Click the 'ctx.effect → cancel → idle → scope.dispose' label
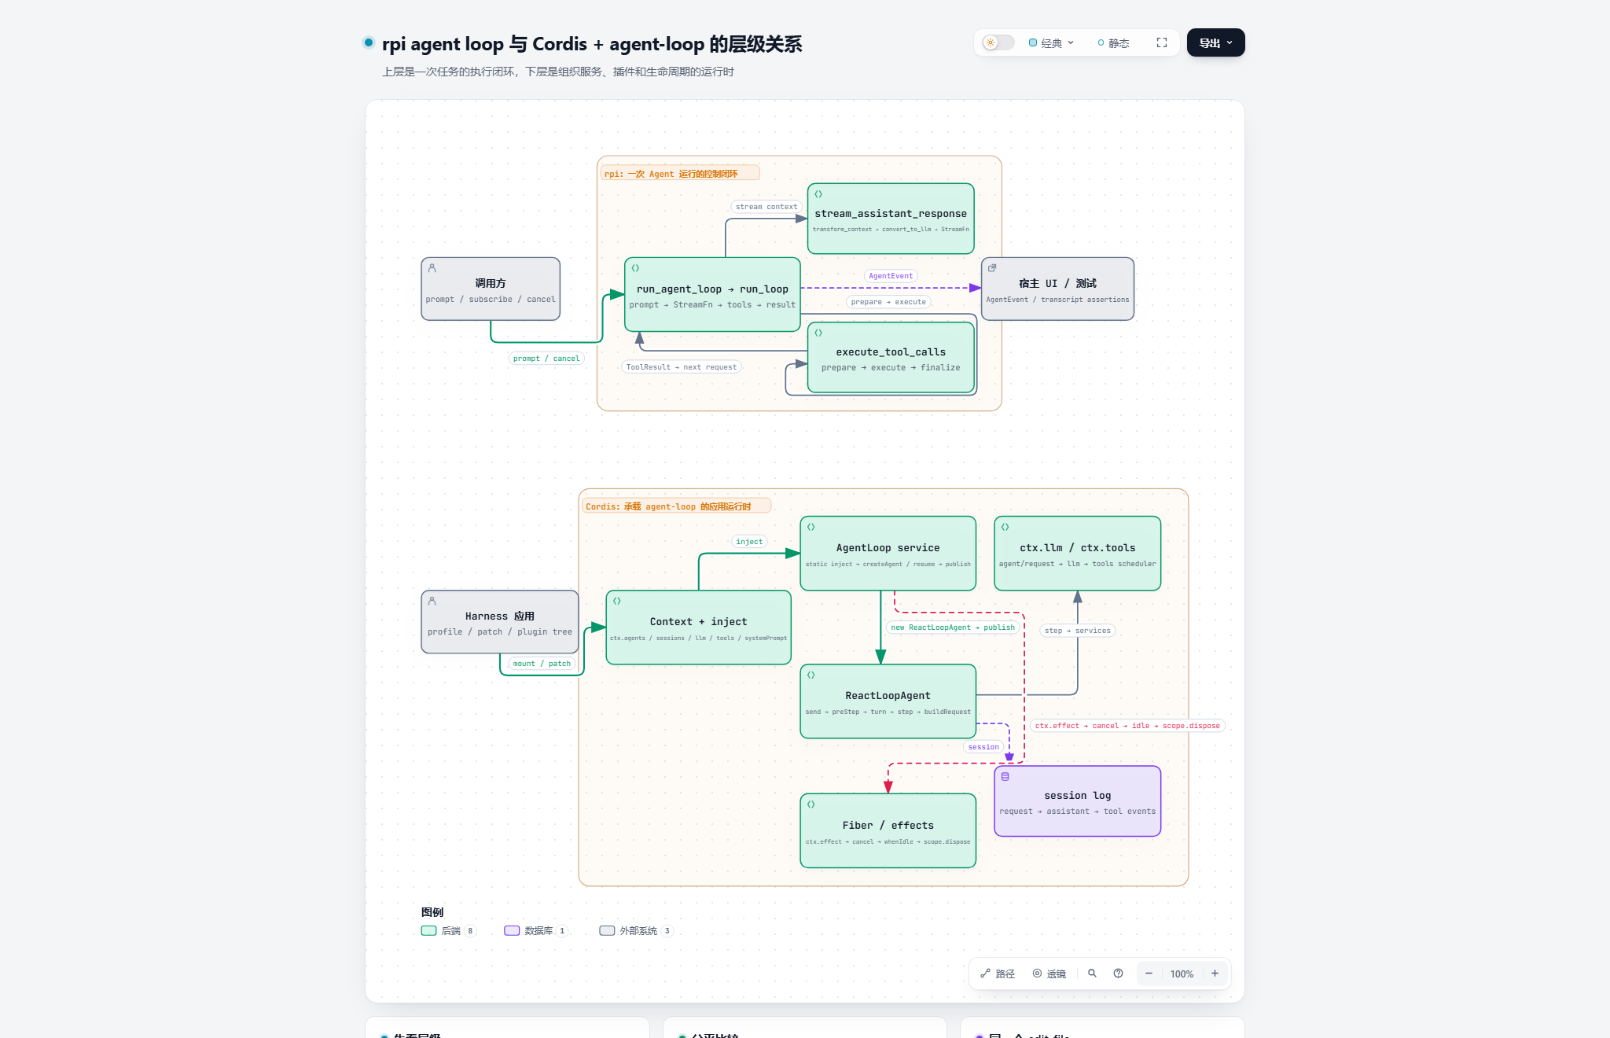1610x1038 pixels. (x=1127, y=726)
